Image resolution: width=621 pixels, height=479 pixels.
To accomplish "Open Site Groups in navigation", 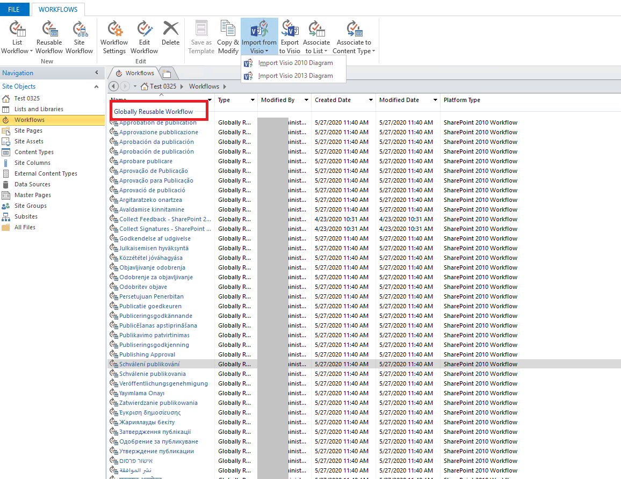I will pyautogui.click(x=31, y=206).
